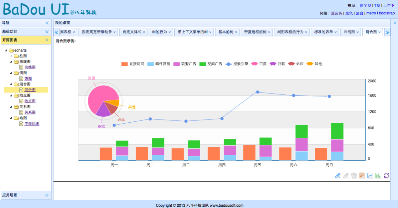Close the 曲线图 tab with its x
The height and width of the screenshot is (208, 398).
358,32
